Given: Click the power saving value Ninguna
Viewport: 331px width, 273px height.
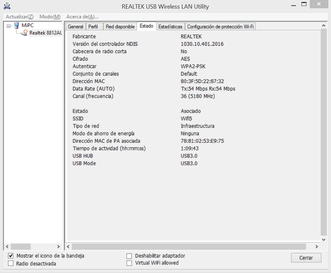Looking at the screenshot, I should [190, 134].
